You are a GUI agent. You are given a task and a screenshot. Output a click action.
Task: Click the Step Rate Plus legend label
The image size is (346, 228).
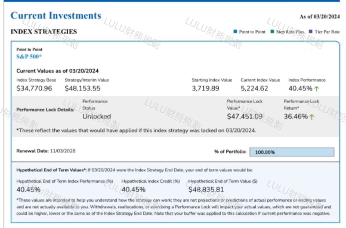[x=290, y=32]
